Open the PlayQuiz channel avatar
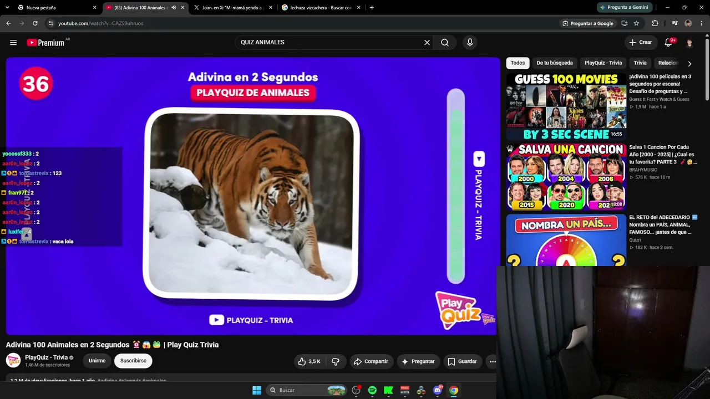Image resolution: width=710 pixels, height=399 pixels. click(x=13, y=361)
